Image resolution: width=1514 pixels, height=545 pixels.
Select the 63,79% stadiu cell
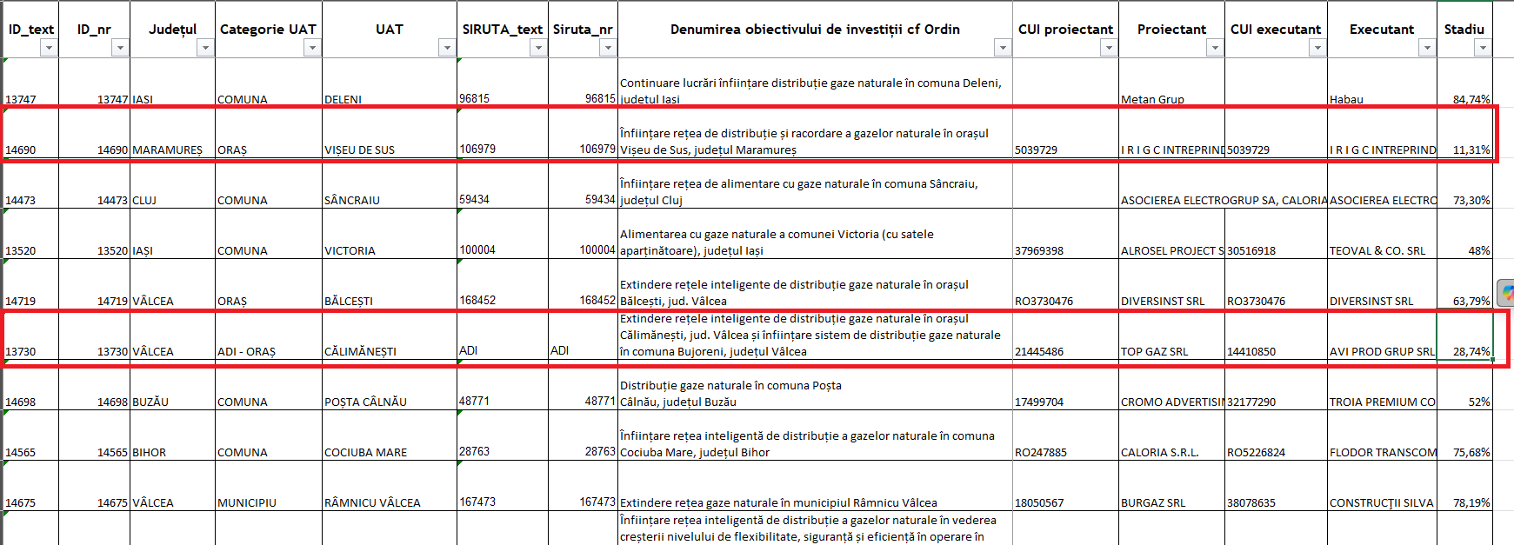tap(1464, 284)
